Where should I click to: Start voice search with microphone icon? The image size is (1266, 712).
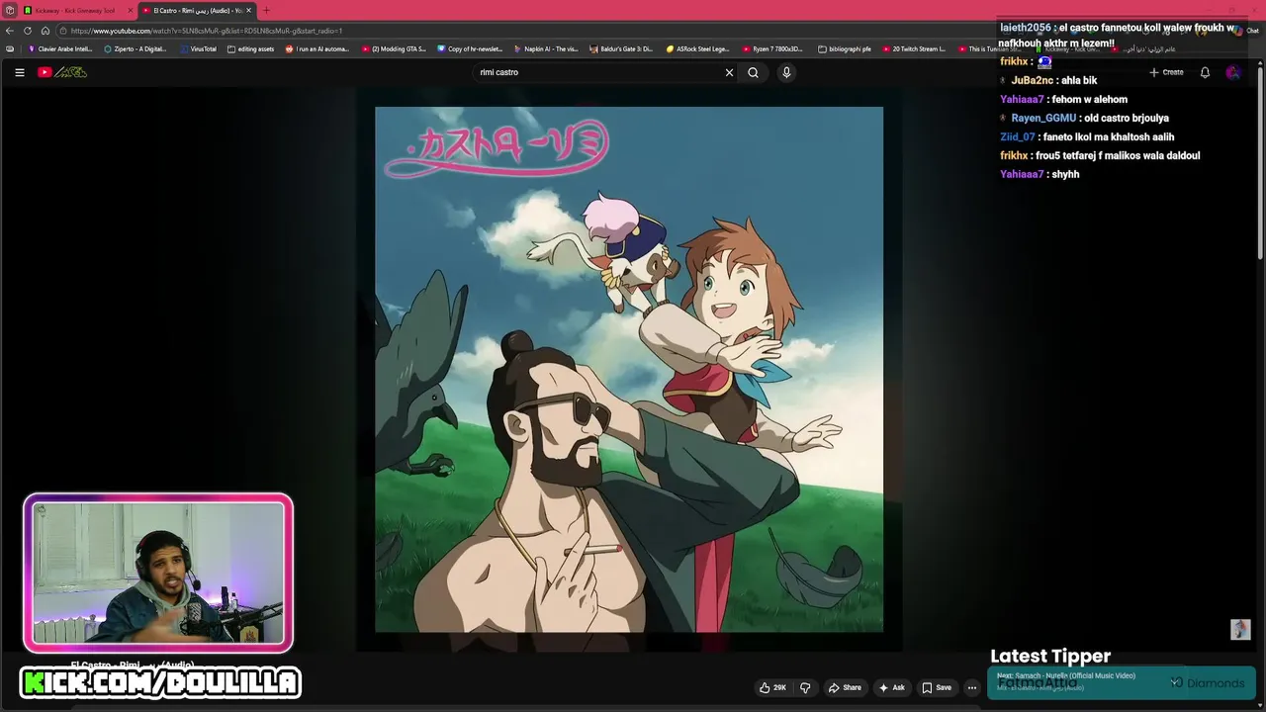tap(786, 72)
